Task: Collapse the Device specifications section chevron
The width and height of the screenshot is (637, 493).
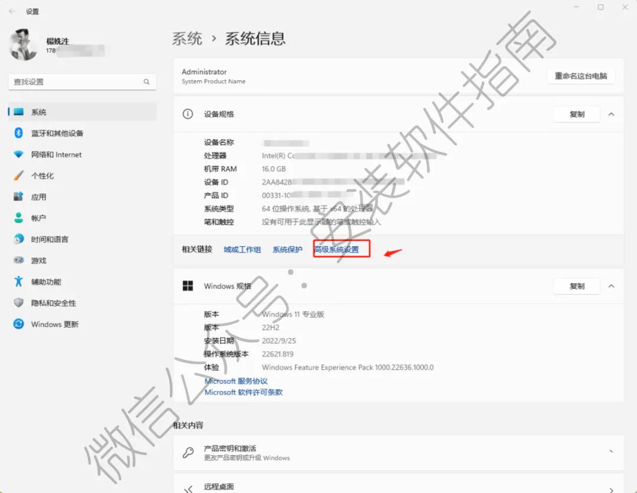Action: point(611,114)
